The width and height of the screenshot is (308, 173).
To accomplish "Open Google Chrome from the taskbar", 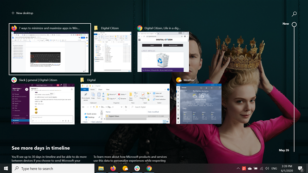I will tap(149, 168).
